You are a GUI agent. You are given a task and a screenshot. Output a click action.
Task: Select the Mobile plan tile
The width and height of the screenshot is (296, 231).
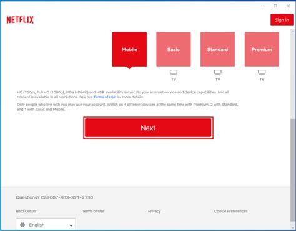click(129, 49)
